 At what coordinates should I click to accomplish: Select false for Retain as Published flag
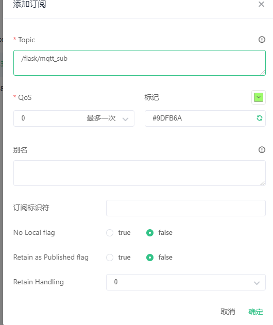(150, 258)
